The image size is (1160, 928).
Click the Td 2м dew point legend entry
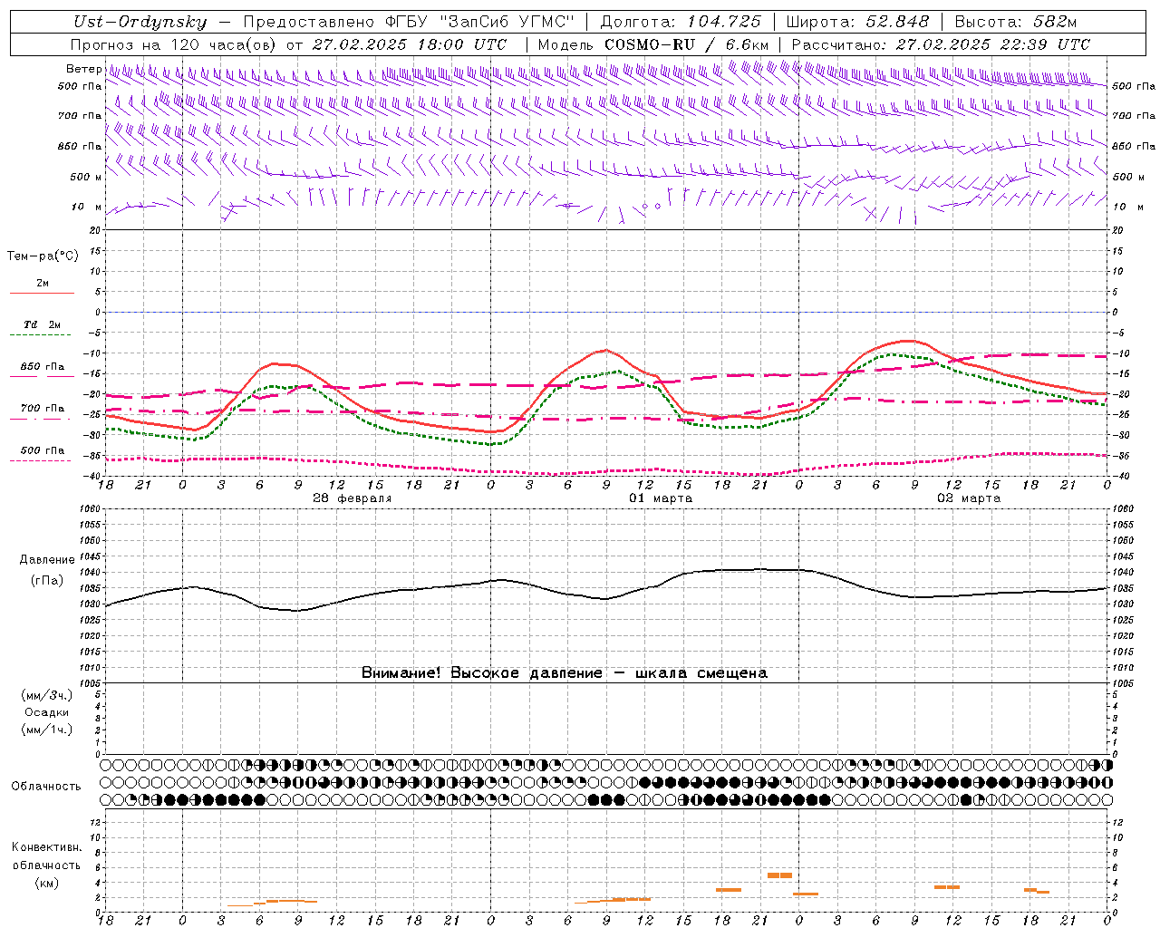click(x=43, y=324)
